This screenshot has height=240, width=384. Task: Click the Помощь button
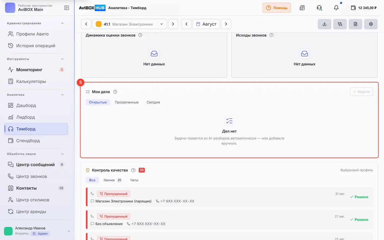click(x=277, y=8)
